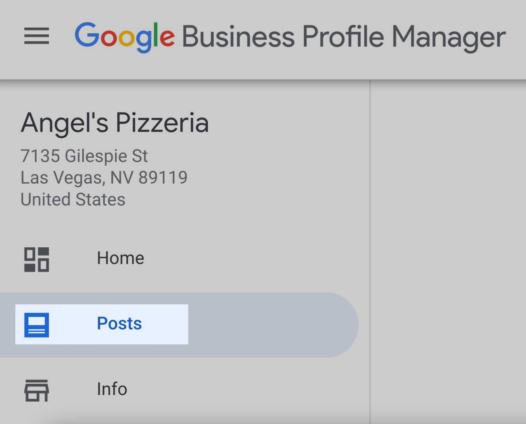This screenshot has height=424, width=526.
Task: Click the storefront icon beside Info
Action: click(x=36, y=390)
